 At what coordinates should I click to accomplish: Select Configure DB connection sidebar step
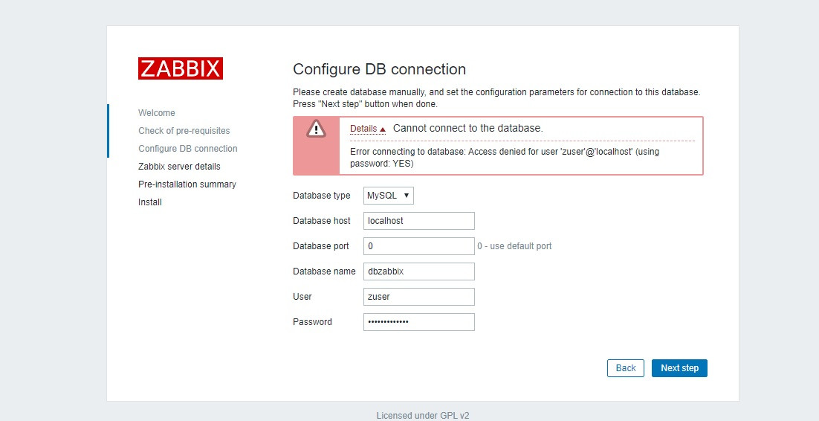click(x=188, y=149)
